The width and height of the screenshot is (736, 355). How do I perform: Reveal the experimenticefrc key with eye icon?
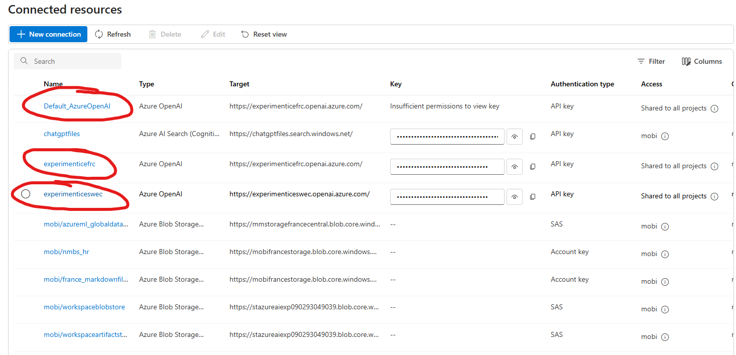point(515,167)
